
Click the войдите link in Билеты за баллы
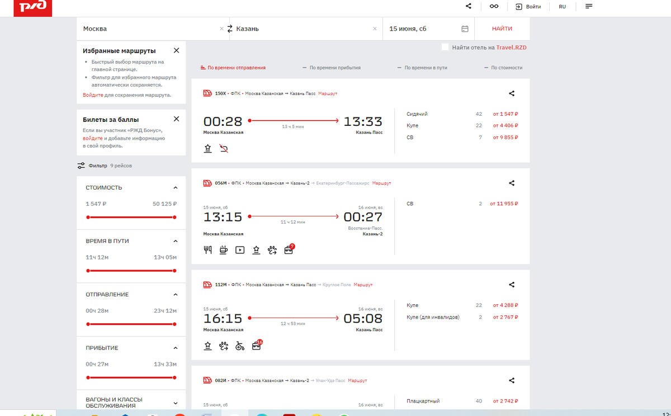click(x=93, y=138)
